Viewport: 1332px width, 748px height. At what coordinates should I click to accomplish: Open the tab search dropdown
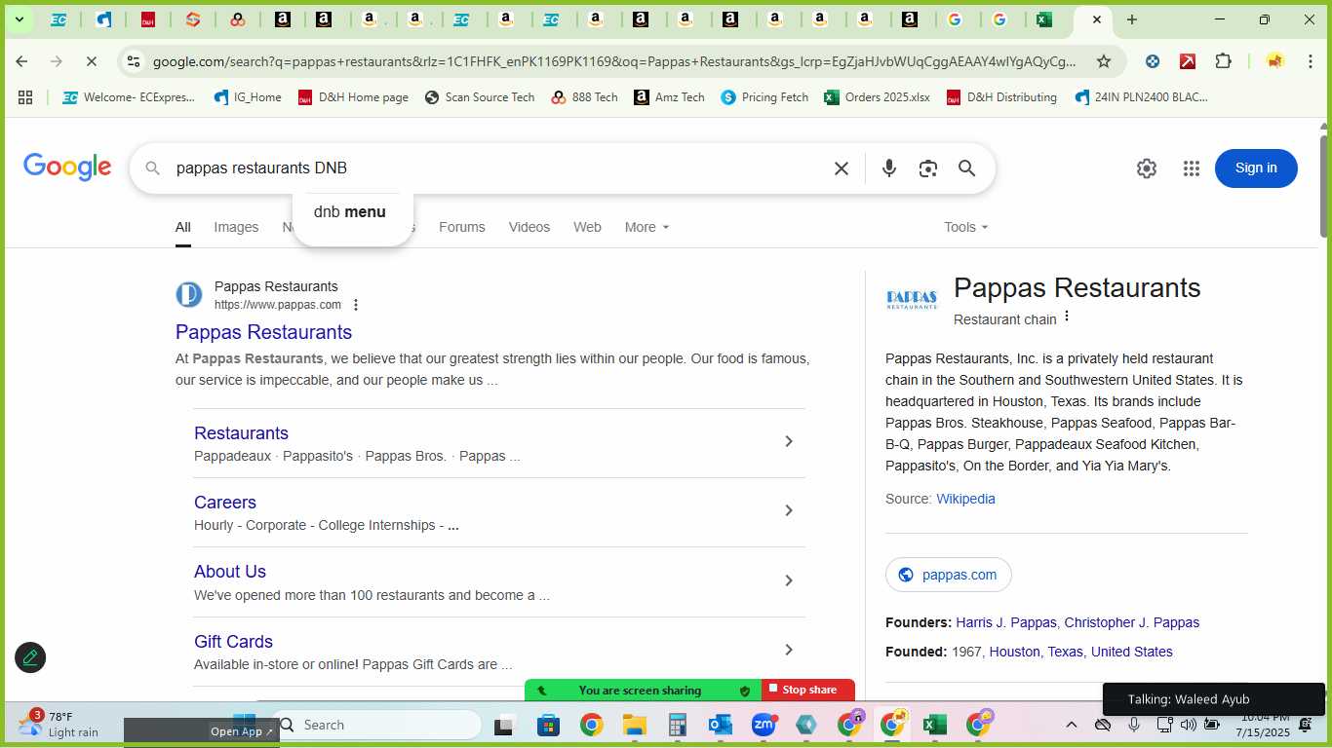(19, 19)
